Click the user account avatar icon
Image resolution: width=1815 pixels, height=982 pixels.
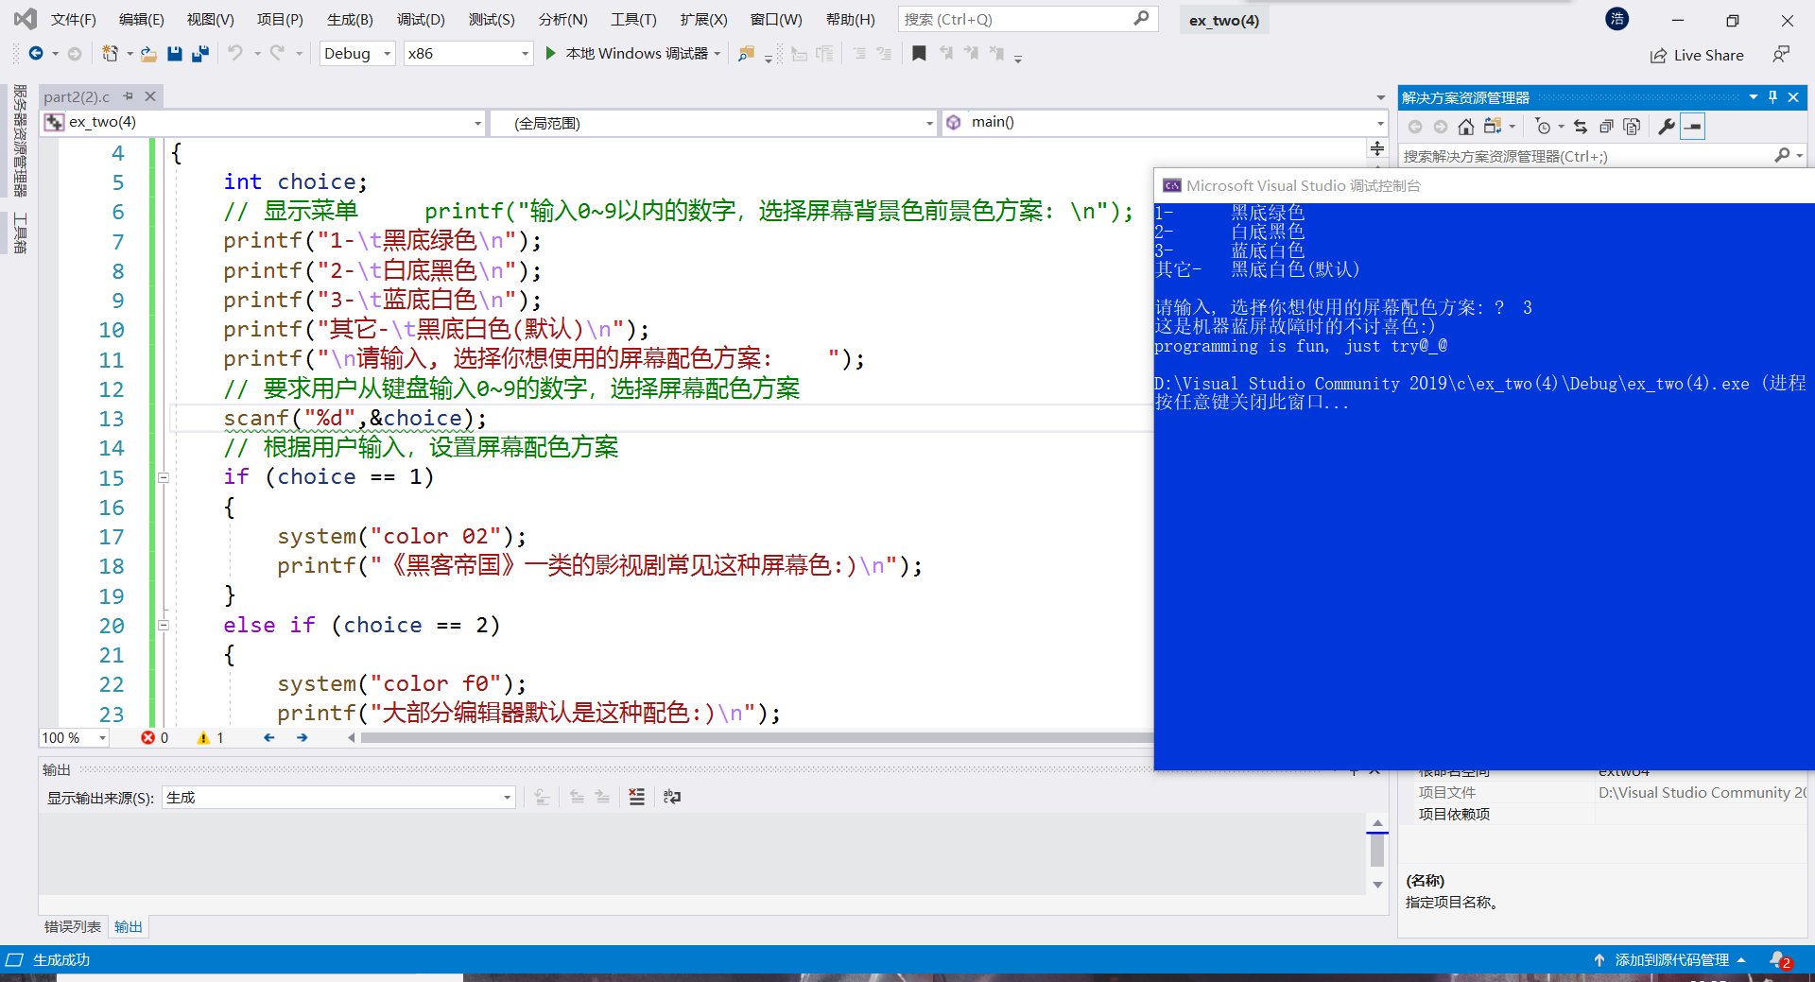tap(1617, 19)
